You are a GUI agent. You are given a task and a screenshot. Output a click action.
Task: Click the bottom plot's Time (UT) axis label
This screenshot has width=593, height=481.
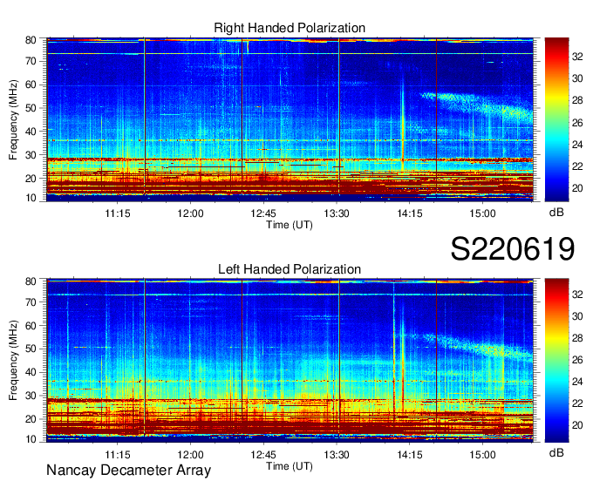[x=290, y=466]
